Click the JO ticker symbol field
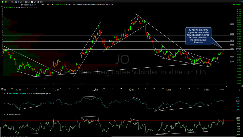Screen dimensions: 243x137 (x=6, y=2)
